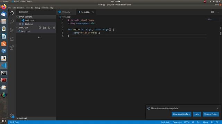Go to line via Ln 6, Col 2
This screenshot has width=222, height=124.
coord(166,122)
